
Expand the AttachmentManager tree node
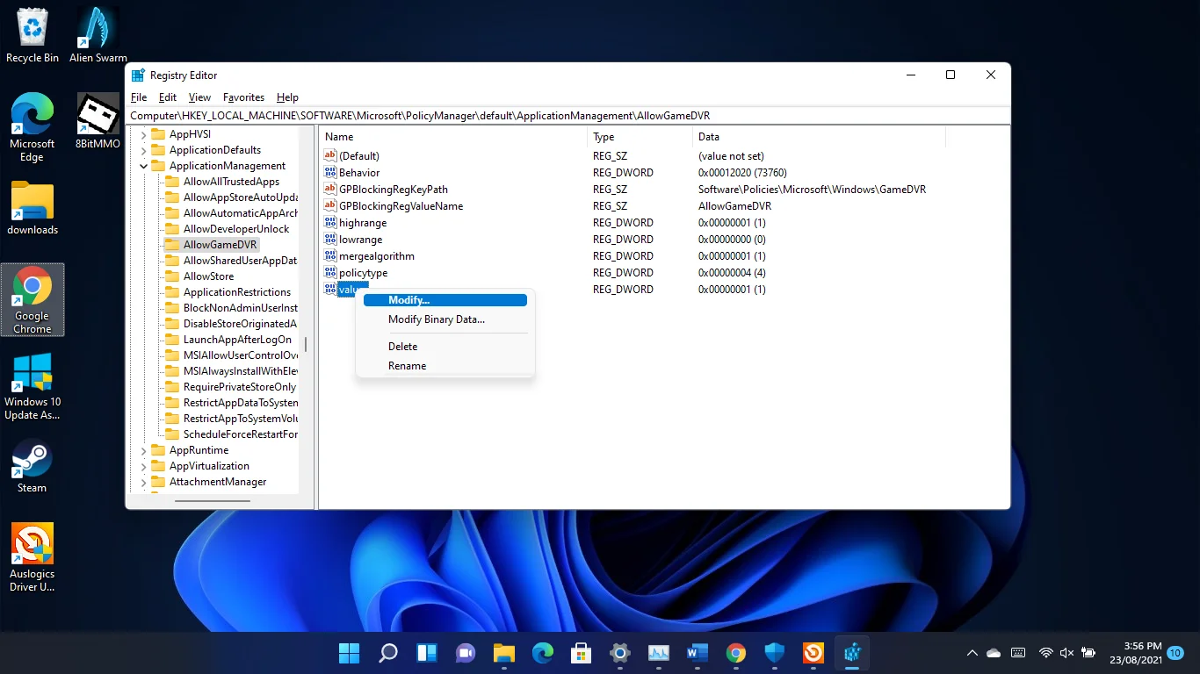pos(144,482)
